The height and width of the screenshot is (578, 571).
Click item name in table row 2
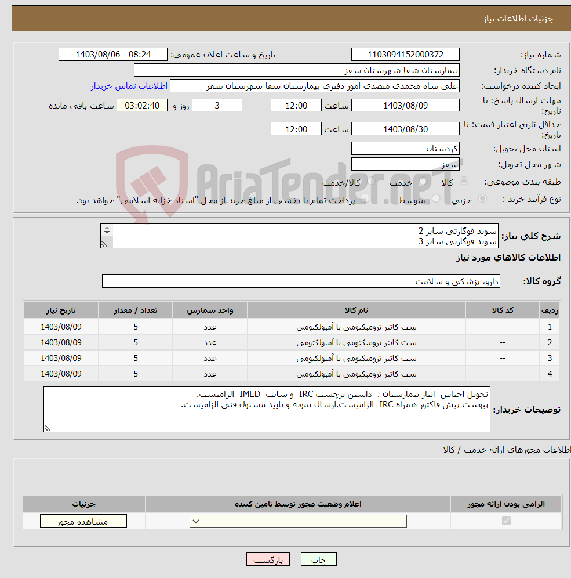(x=357, y=342)
